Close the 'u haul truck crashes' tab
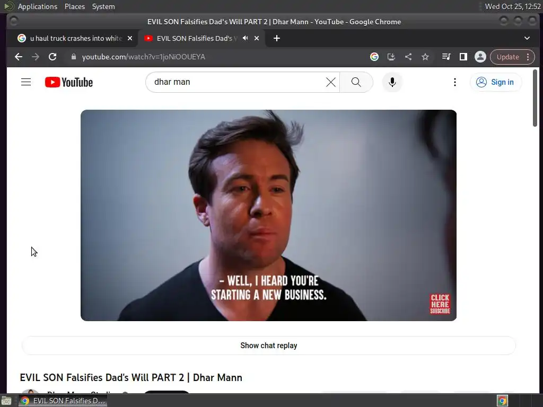This screenshot has height=407, width=543. (x=130, y=38)
